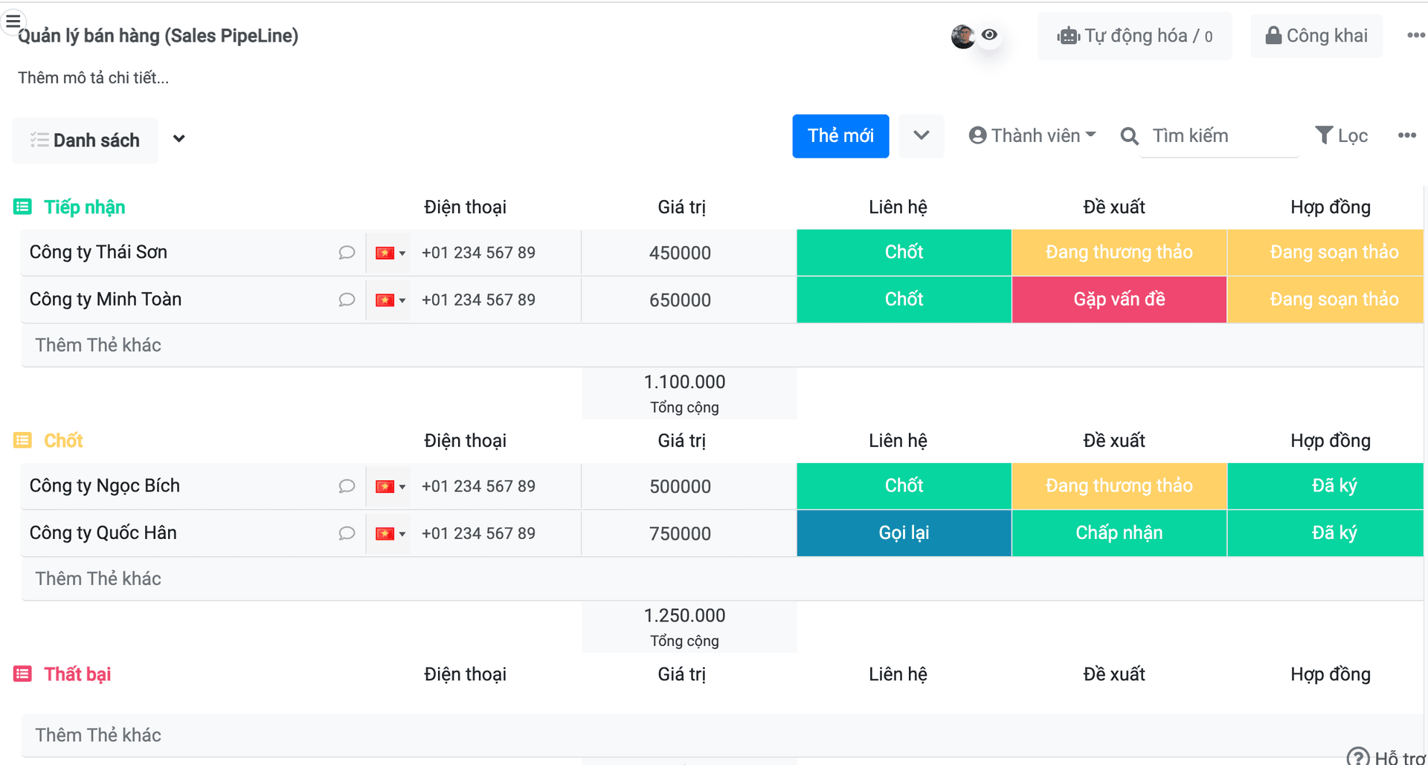Click Thêm Thẻ khác under Chốt group
Screen dimensions: 1428x765
pyautogui.click(x=98, y=579)
